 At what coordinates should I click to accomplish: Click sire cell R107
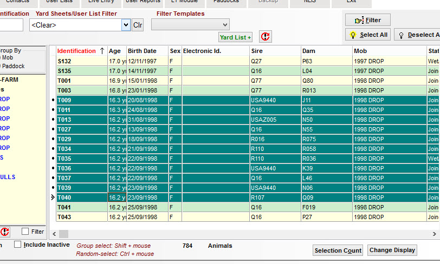(275, 197)
